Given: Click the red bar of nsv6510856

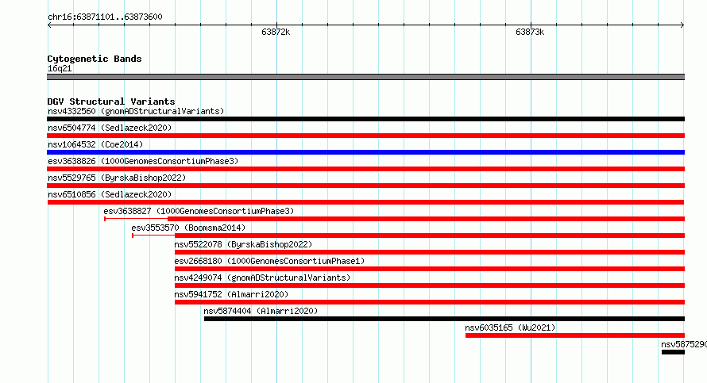Looking at the screenshot, I should (x=365, y=202).
